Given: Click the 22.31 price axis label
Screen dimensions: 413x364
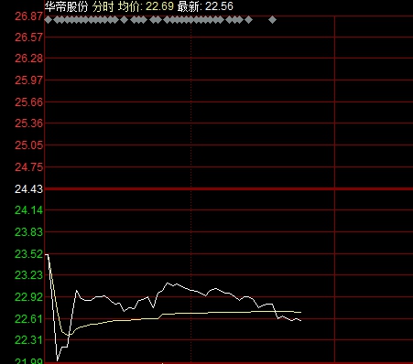Looking at the screenshot, I should tap(28, 340).
